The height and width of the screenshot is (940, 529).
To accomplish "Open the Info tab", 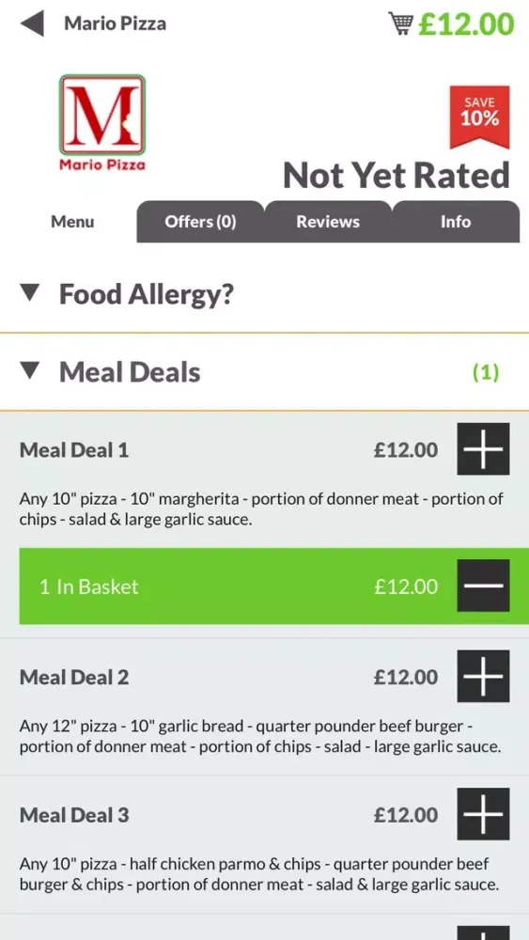I will [x=456, y=222].
